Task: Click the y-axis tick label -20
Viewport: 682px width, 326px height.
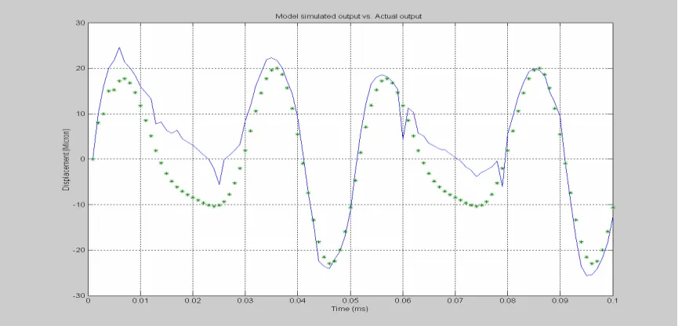Action: (78, 250)
